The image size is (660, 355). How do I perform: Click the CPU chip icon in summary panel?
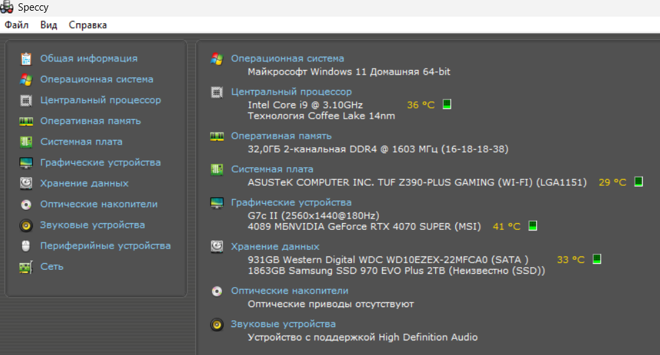[x=217, y=92]
